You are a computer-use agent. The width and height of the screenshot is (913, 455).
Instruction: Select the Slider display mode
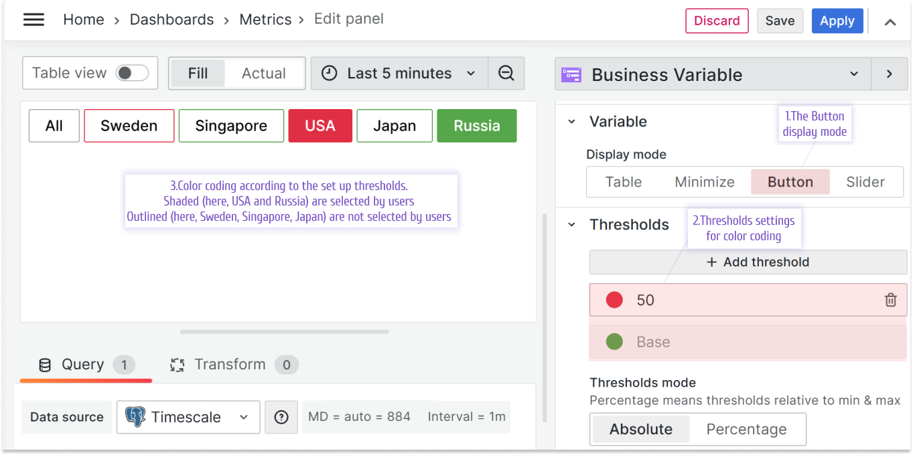865,181
